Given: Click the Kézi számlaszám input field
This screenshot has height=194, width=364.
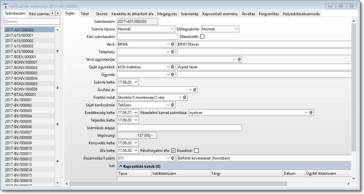Looking at the screenshot, I should (x=147, y=36).
